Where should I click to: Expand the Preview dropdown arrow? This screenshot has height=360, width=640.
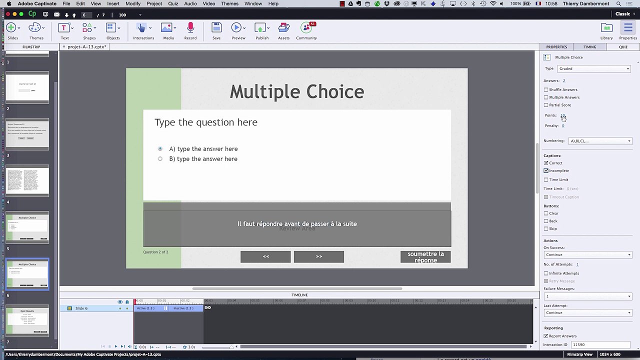[245, 28]
